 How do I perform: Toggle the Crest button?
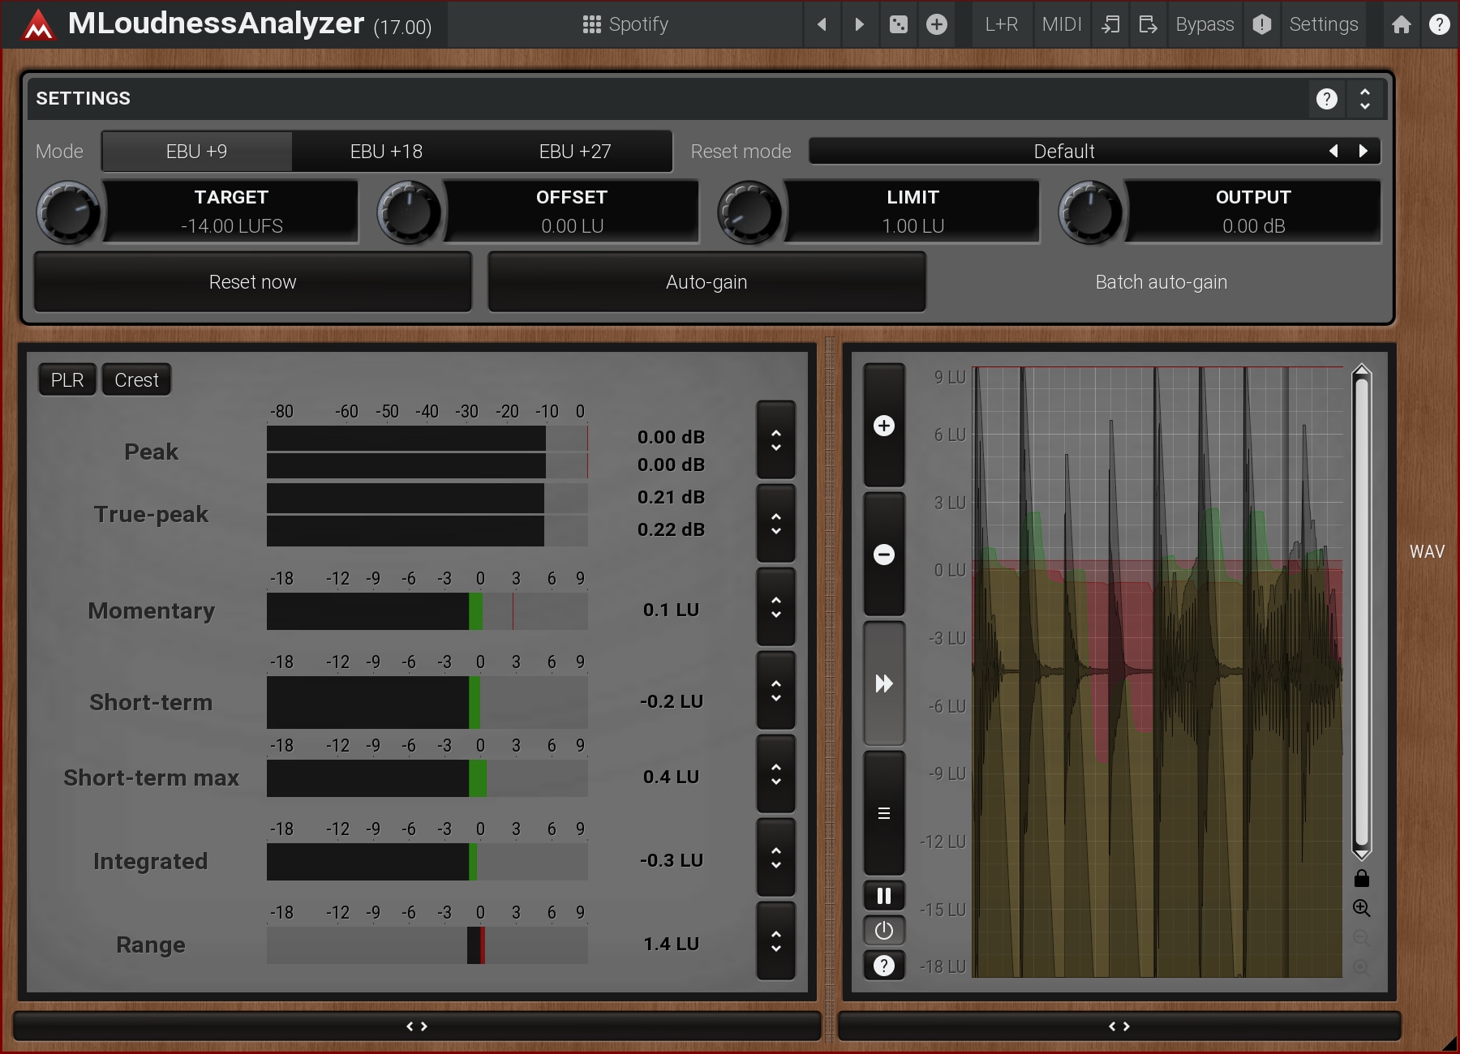tap(136, 380)
